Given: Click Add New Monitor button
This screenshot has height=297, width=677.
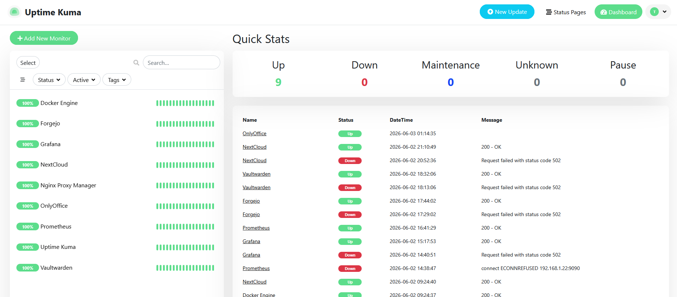Looking at the screenshot, I should click(44, 38).
